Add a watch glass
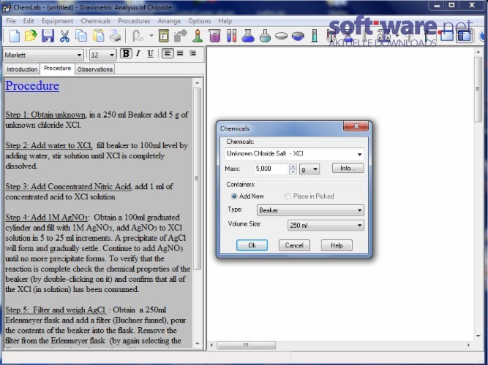Screen dimensions: 488x365 [282, 36]
